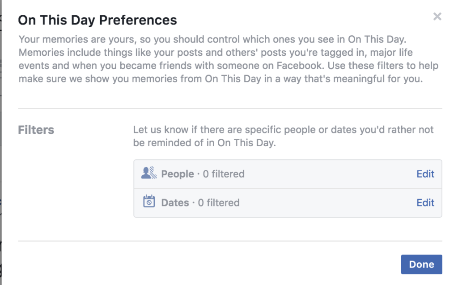Click the Filters section heading
The height and width of the screenshot is (285, 458).
coord(36,130)
